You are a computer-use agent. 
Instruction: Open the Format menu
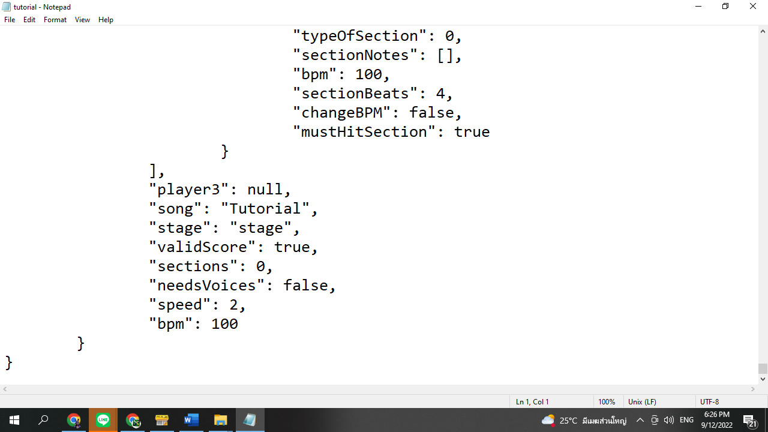[x=55, y=19]
